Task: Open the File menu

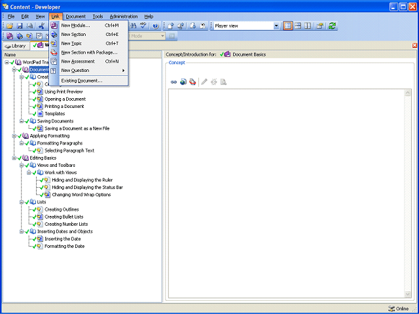Action: click(10, 16)
